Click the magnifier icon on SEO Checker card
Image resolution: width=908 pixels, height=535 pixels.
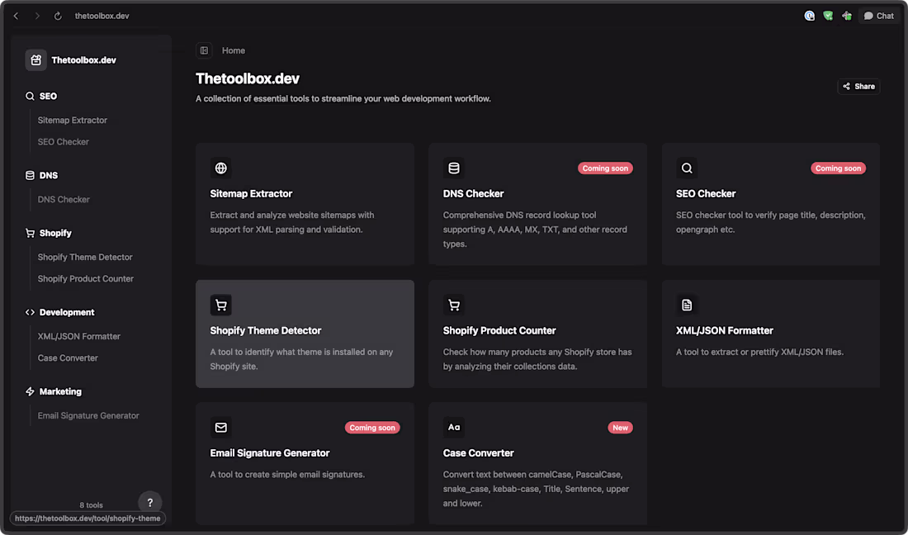point(687,168)
